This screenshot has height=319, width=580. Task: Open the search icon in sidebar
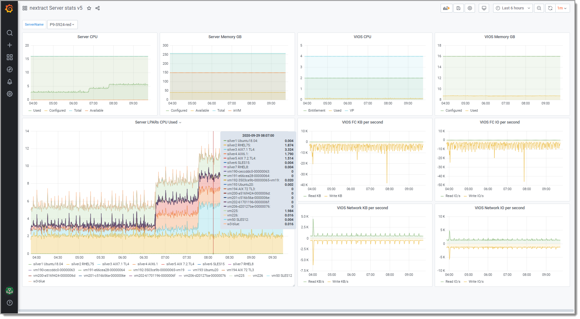coord(10,33)
